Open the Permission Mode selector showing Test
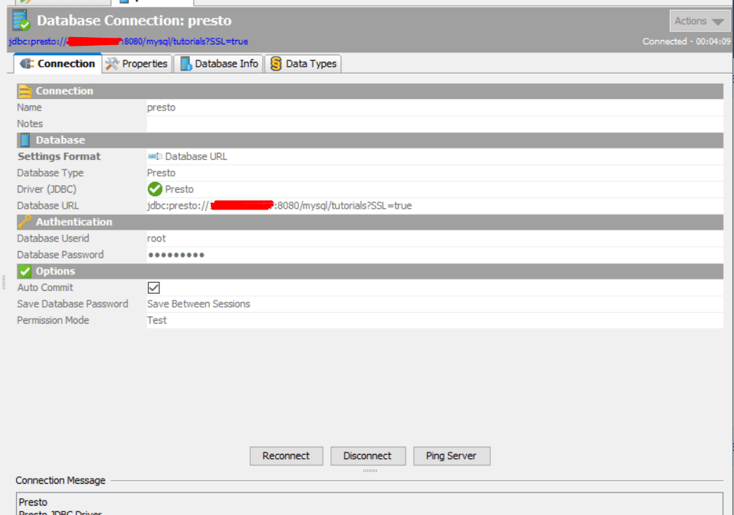This screenshot has height=515, width=734. pos(157,319)
